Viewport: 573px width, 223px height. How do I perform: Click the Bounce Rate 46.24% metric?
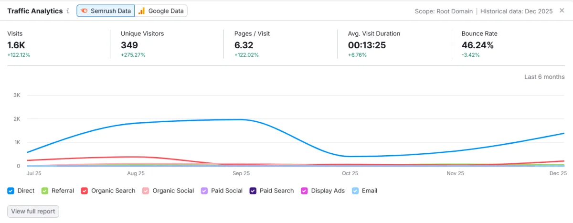pyautogui.click(x=477, y=45)
